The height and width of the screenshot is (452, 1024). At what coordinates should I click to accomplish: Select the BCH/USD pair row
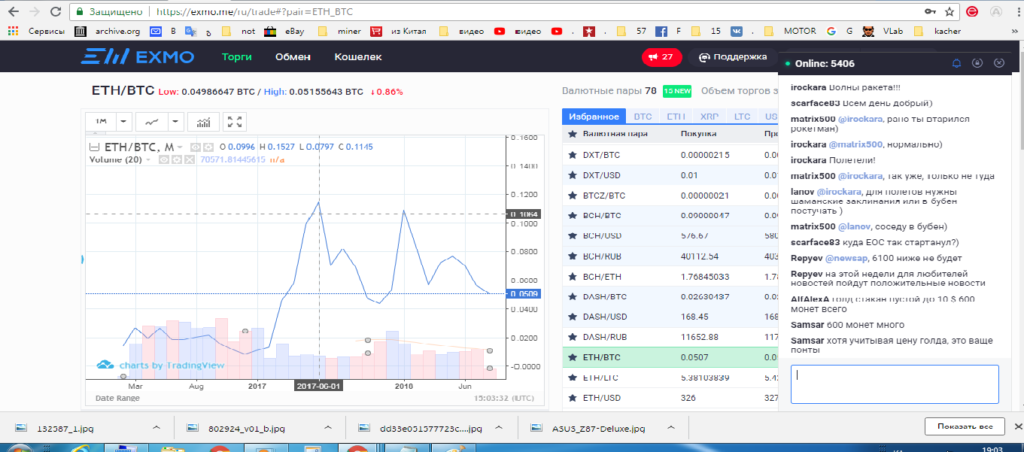pyautogui.click(x=670, y=236)
